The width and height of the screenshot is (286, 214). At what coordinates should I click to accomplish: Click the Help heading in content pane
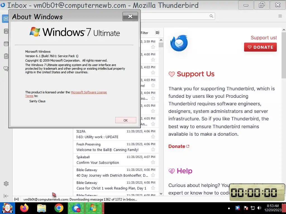[x=184, y=171]
